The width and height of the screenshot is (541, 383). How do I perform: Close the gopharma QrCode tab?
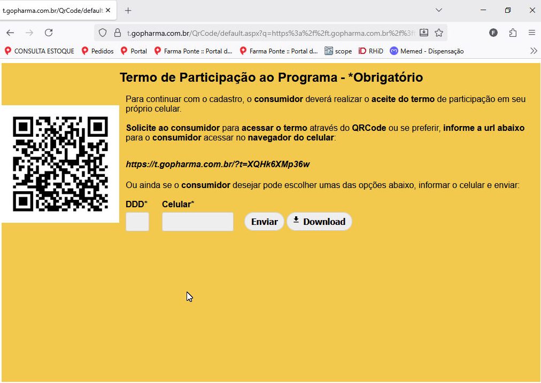pyautogui.click(x=108, y=10)
